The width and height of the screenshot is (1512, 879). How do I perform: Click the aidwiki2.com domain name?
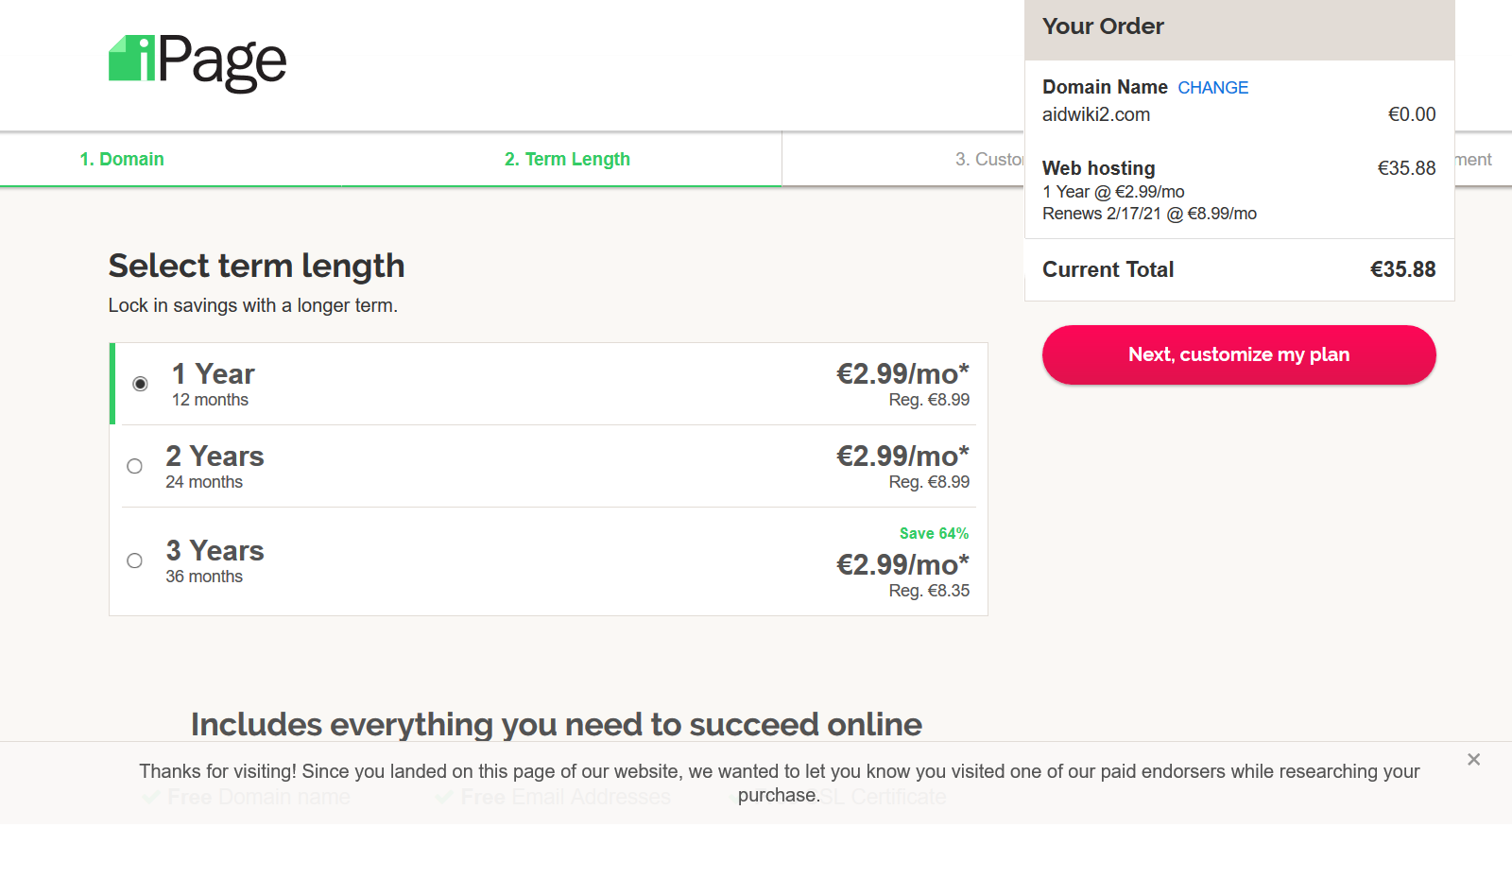tap(1096, 115)
